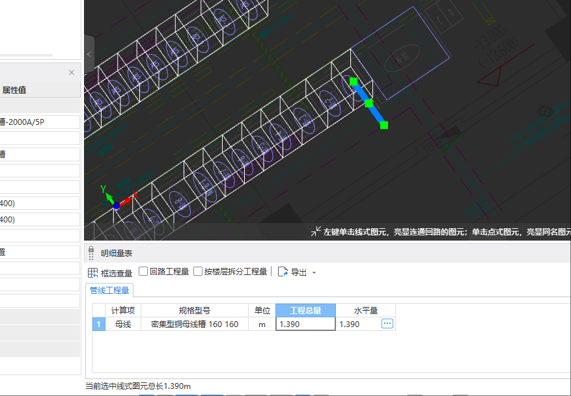
Task: Click the property field containing -2000A/5P
Action: click(x=40, y=122)
